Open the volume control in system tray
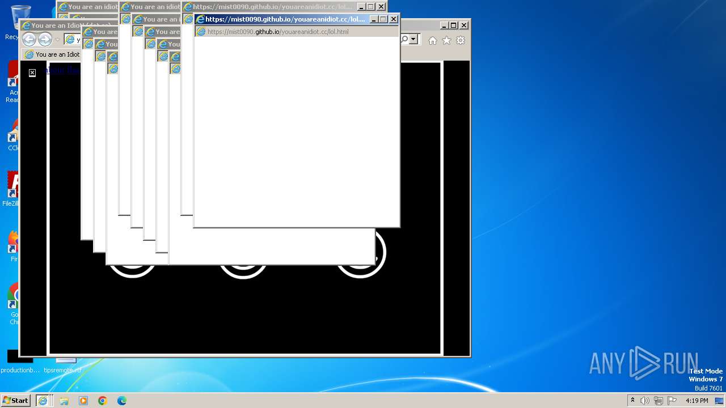 [x=645, y=401]
